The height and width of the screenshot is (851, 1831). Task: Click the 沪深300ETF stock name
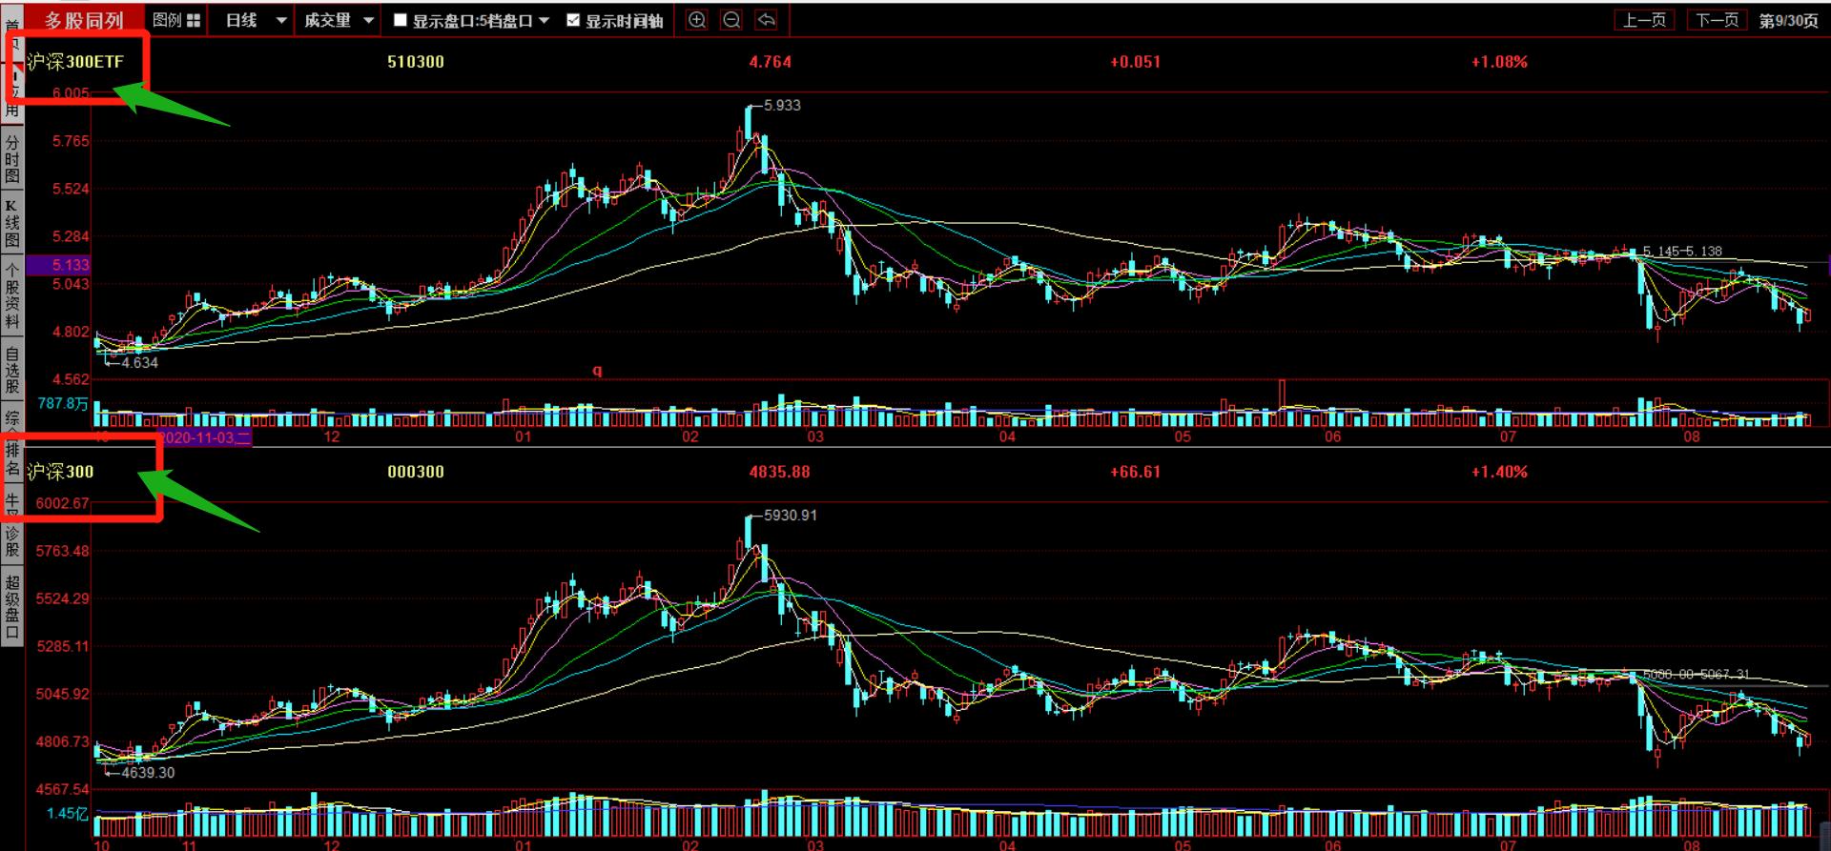tap(75, 62)
